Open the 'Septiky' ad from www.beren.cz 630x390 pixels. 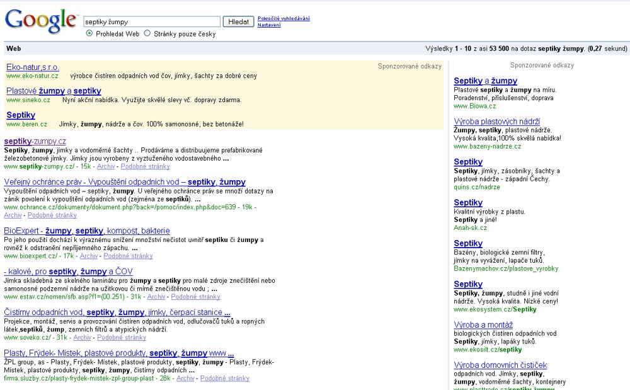[21, 115]
